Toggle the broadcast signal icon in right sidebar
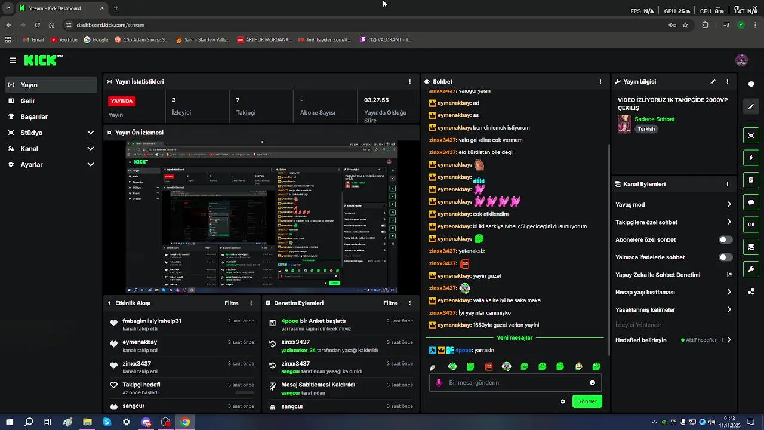This screenshot has width=764, height=430. click(x=751, y=225)
